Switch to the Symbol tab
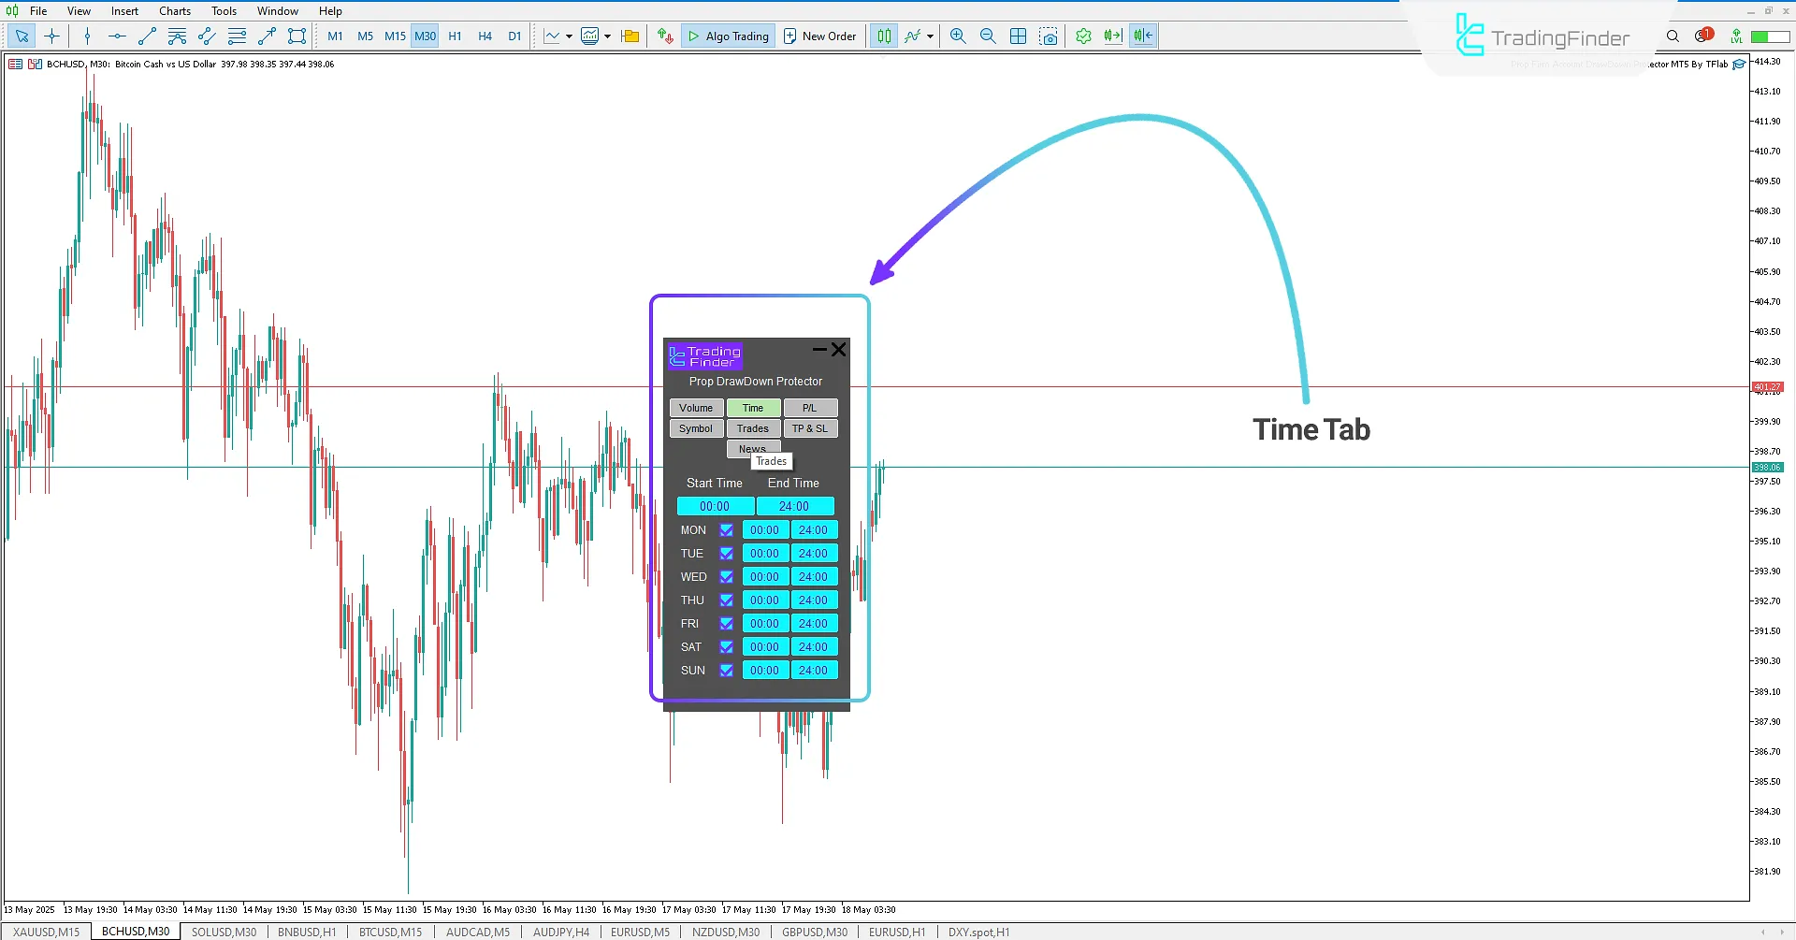 coord(696,428)
